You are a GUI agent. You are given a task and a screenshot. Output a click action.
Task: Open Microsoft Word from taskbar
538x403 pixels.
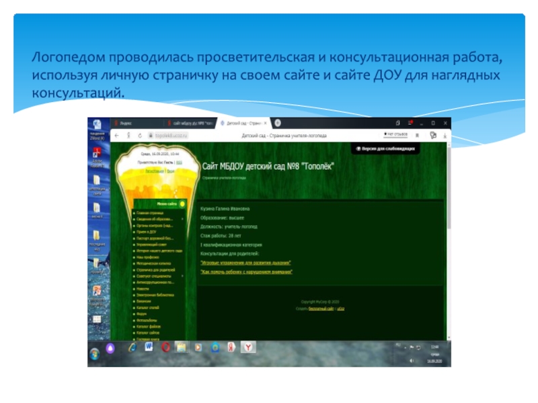tap(149, 347)
